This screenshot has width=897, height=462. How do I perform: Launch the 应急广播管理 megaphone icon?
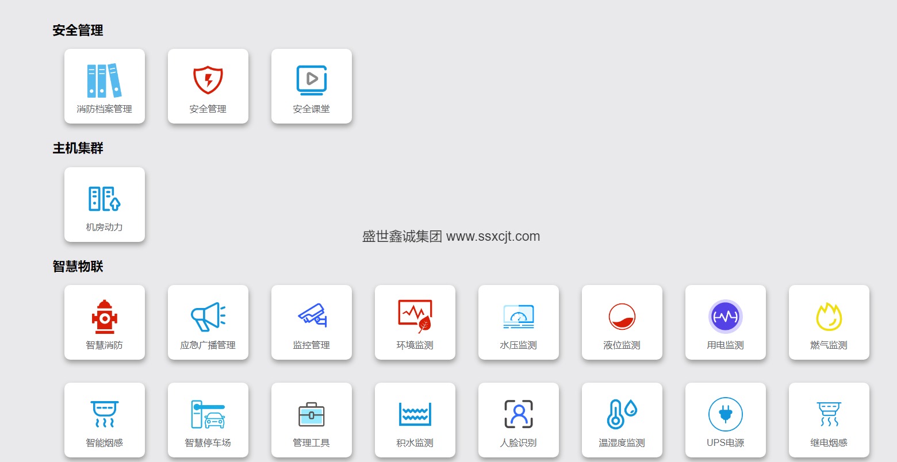coord(208,317)
